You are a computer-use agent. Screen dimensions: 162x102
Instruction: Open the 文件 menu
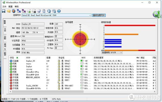coord(4,6)
